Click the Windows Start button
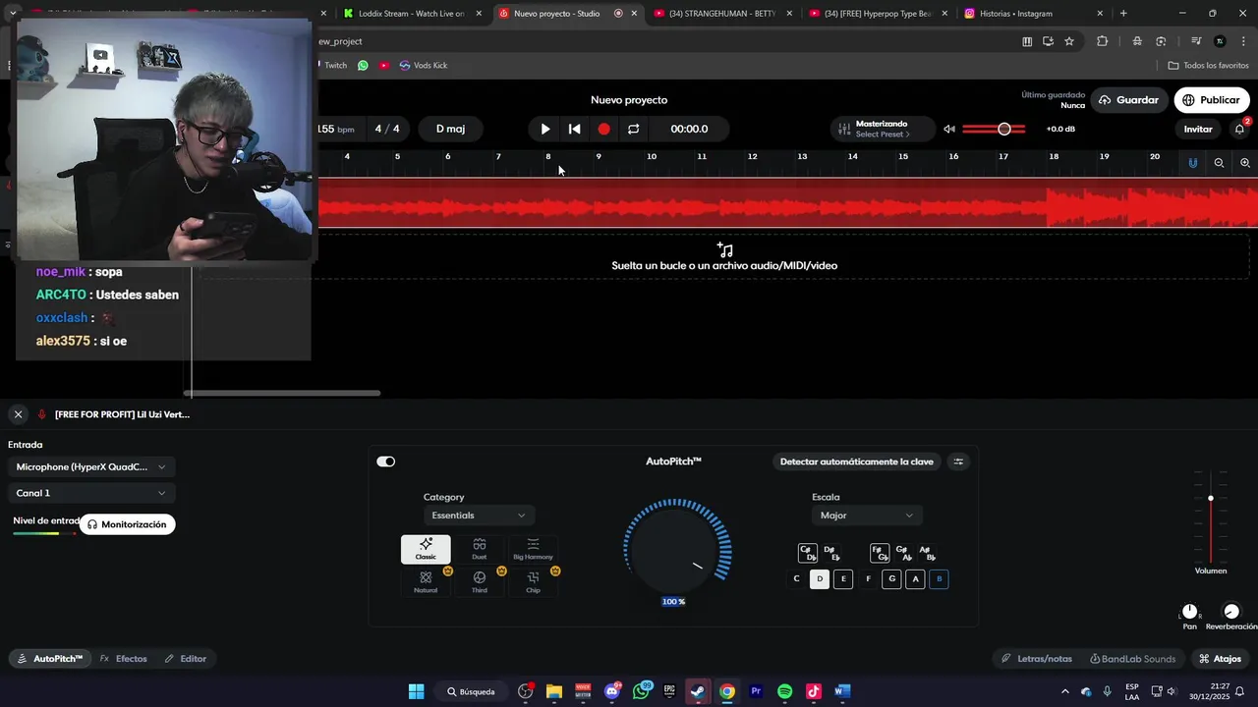The height and width of the screenshot is (707, 1258). tap(416, 691)
